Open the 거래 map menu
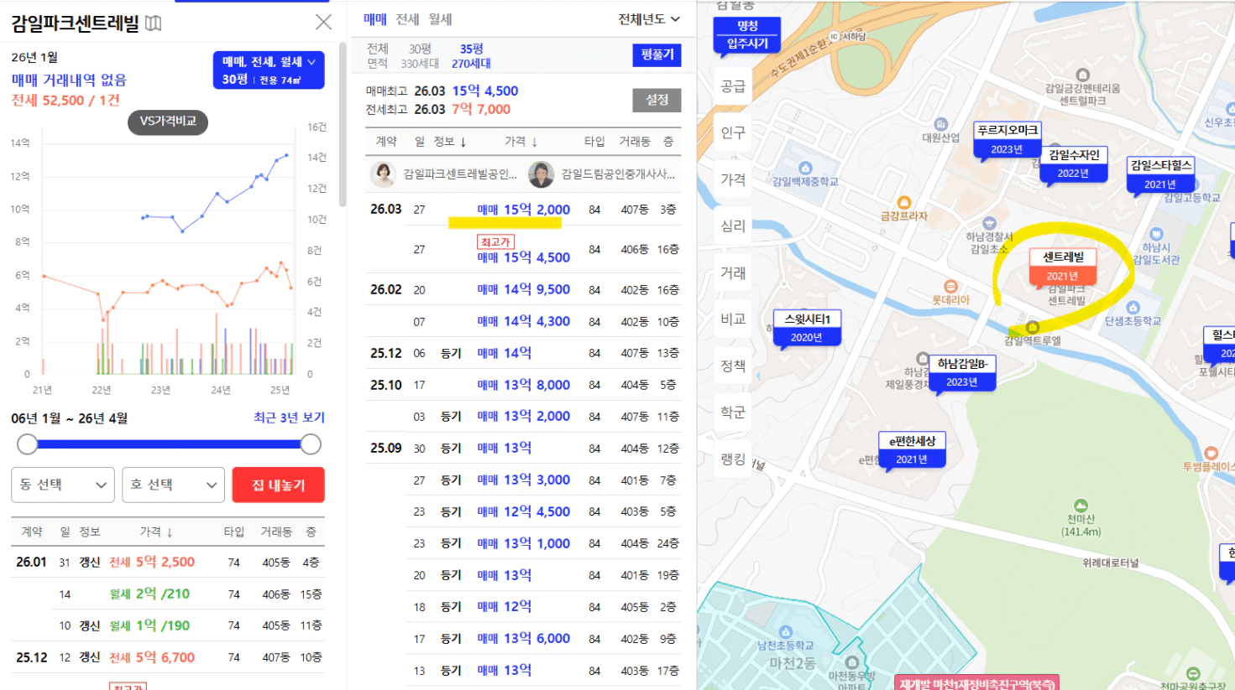 pyautogui.click(x=733, y=272)
